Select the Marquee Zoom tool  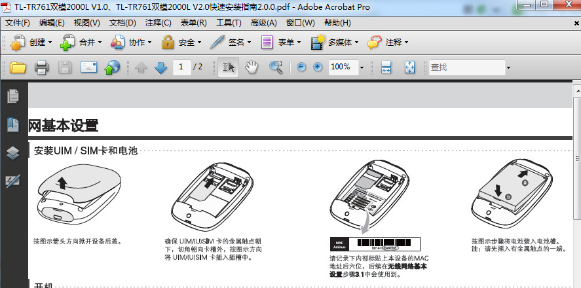pos(275,67)
